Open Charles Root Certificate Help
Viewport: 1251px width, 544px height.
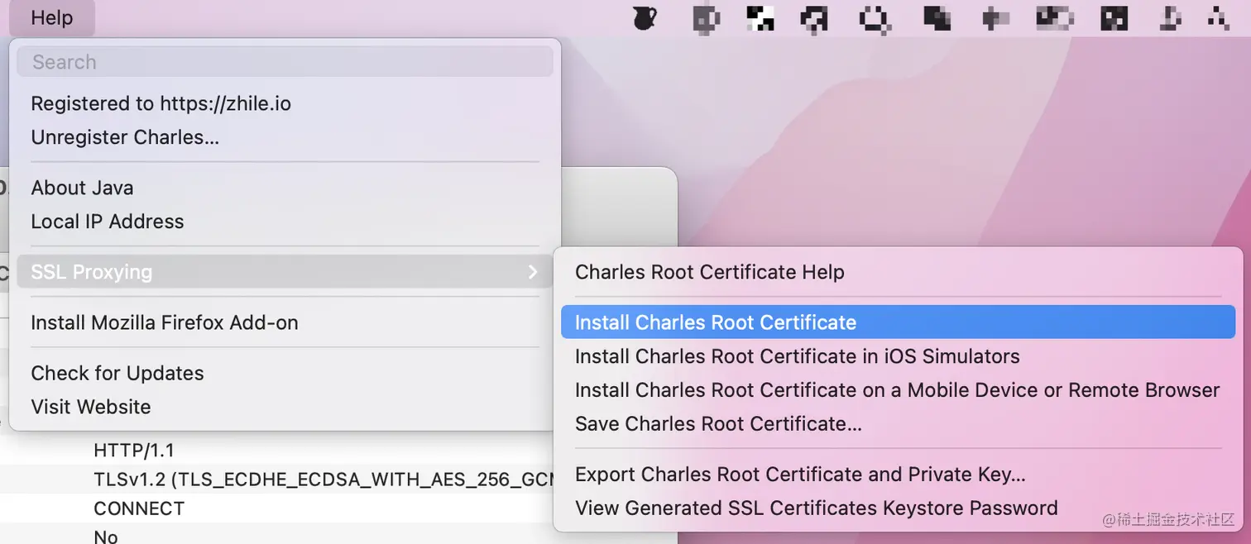coord(898,272)
